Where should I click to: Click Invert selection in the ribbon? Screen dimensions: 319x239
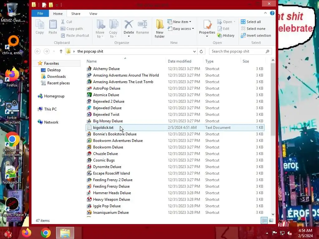(x=256, y=35)
